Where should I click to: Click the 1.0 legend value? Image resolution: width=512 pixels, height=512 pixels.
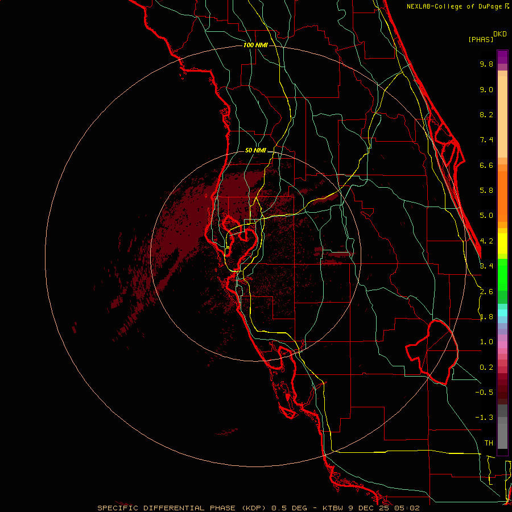[486, 342]
